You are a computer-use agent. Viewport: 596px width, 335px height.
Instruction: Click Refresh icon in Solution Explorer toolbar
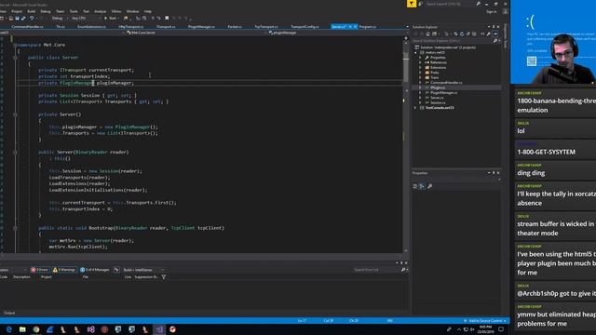462,33
